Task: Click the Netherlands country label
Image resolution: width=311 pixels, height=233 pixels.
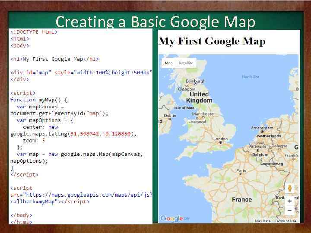Action: (x=269, y=136)
